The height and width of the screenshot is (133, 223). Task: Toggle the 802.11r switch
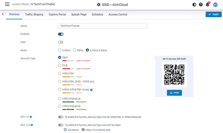coord(61,117)
